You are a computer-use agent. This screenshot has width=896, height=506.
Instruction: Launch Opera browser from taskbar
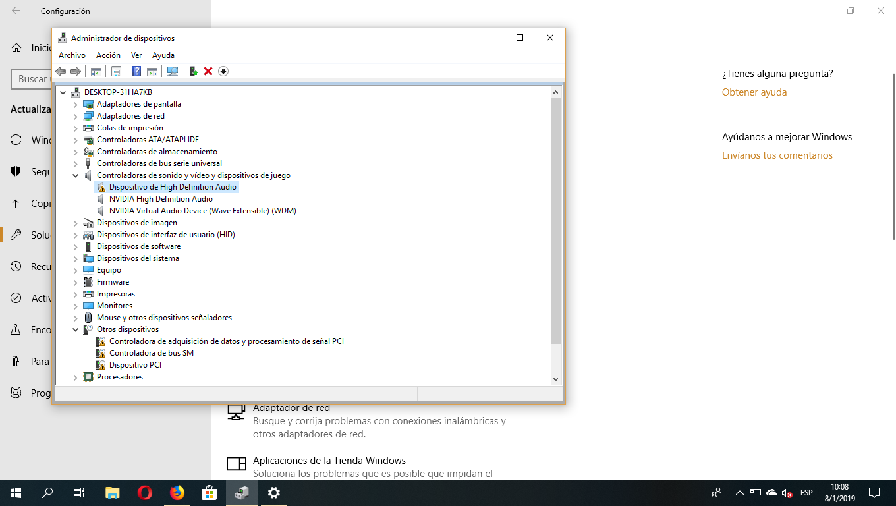click(x=145, y=493)
